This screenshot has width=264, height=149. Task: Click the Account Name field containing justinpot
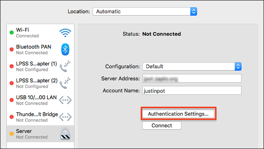click(192, 91)
